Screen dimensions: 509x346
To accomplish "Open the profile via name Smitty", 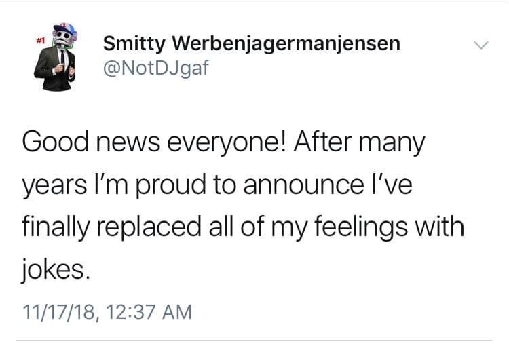I will coord(134,44).
